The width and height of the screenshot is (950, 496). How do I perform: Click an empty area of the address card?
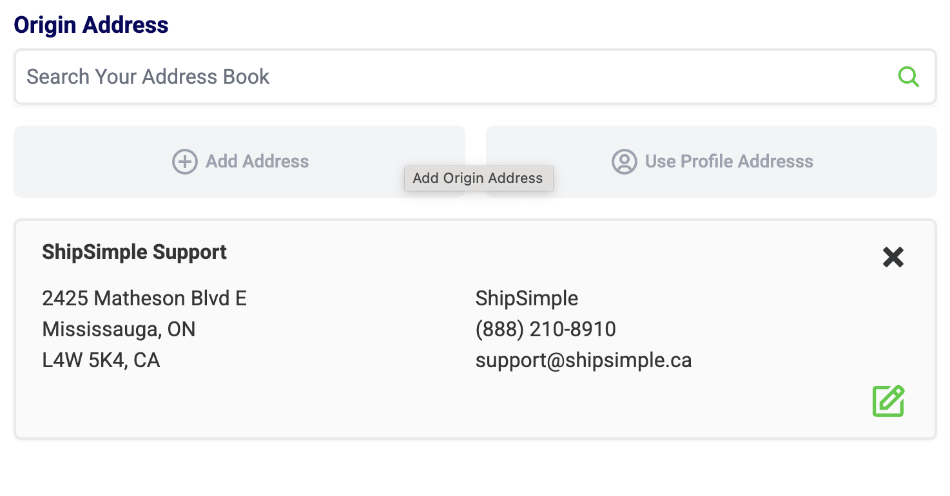(x=451, y=406)
